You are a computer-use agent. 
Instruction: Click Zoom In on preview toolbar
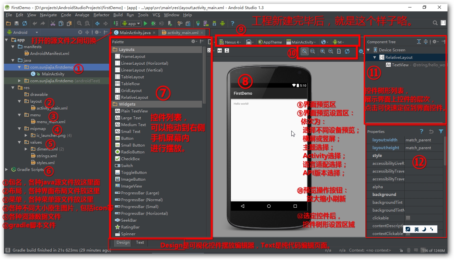click(x=322, y=51)
